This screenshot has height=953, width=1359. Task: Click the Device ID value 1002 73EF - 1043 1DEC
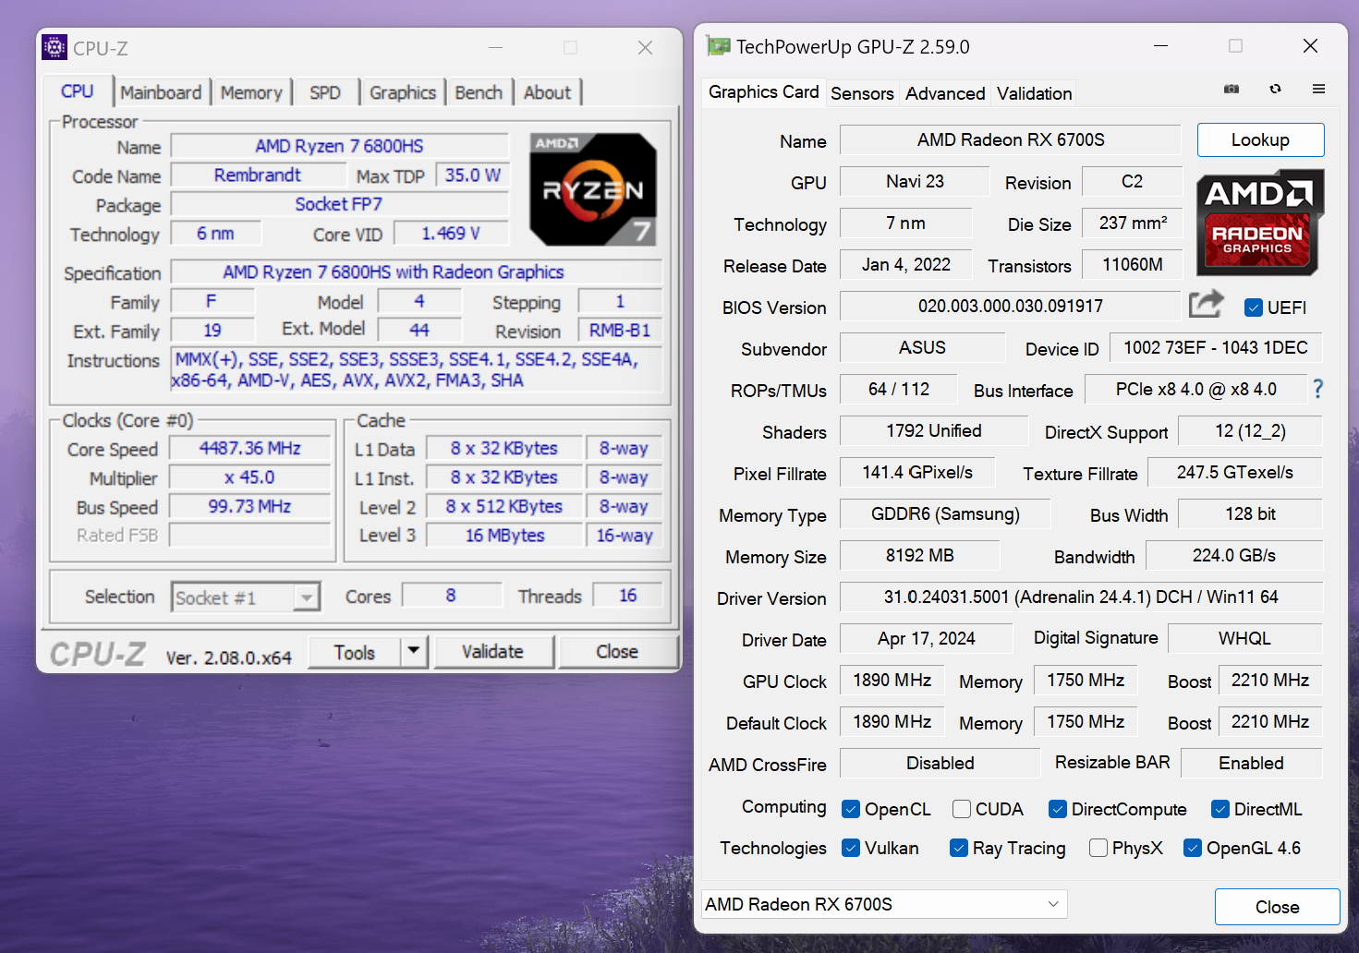pos(1216,347)
